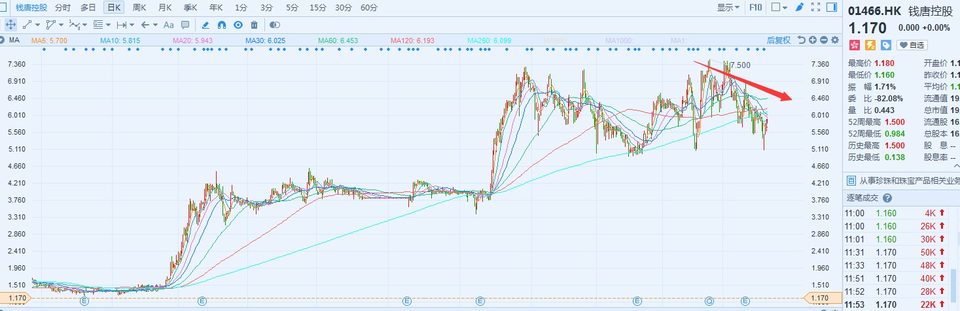The width and height of the screenshot is (960, 311).
Task: Open the trend line tool dropdown arrow
Action: 37,25
